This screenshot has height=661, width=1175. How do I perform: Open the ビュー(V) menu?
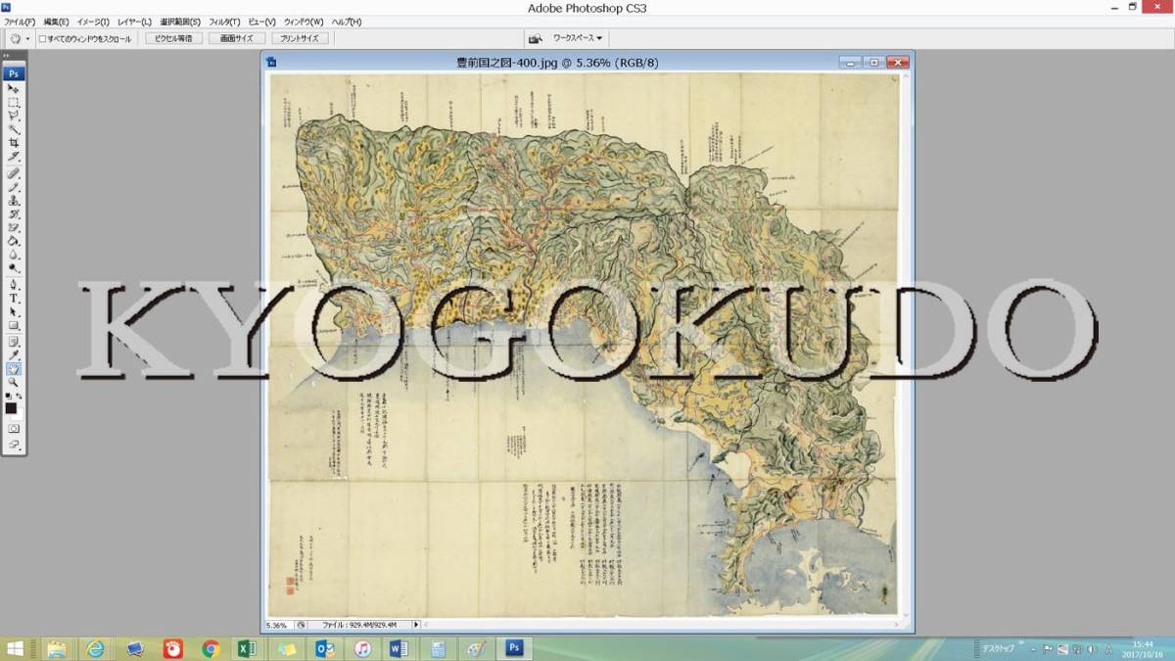(x=261, y=22)
